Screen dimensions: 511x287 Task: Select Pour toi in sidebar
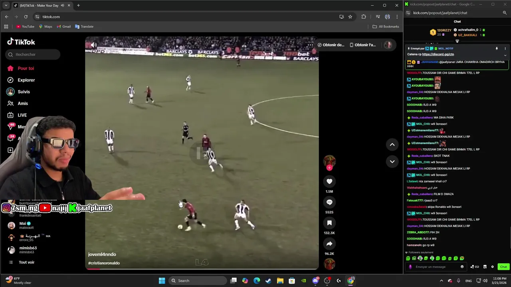point(21,68)
